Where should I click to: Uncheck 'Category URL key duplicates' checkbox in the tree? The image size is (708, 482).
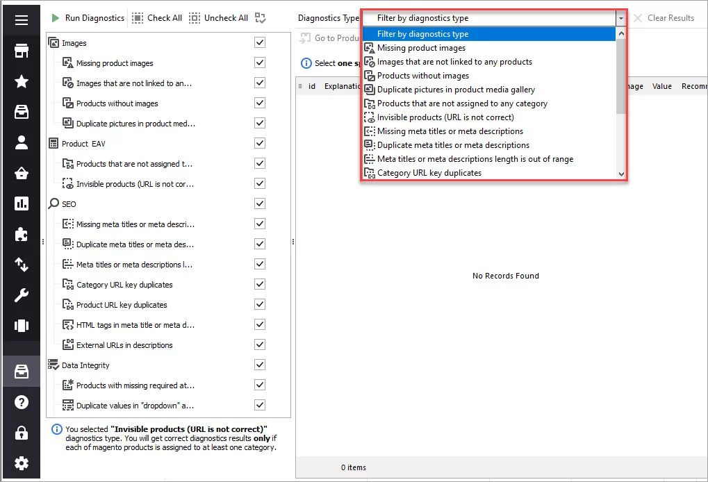(260, 284)
